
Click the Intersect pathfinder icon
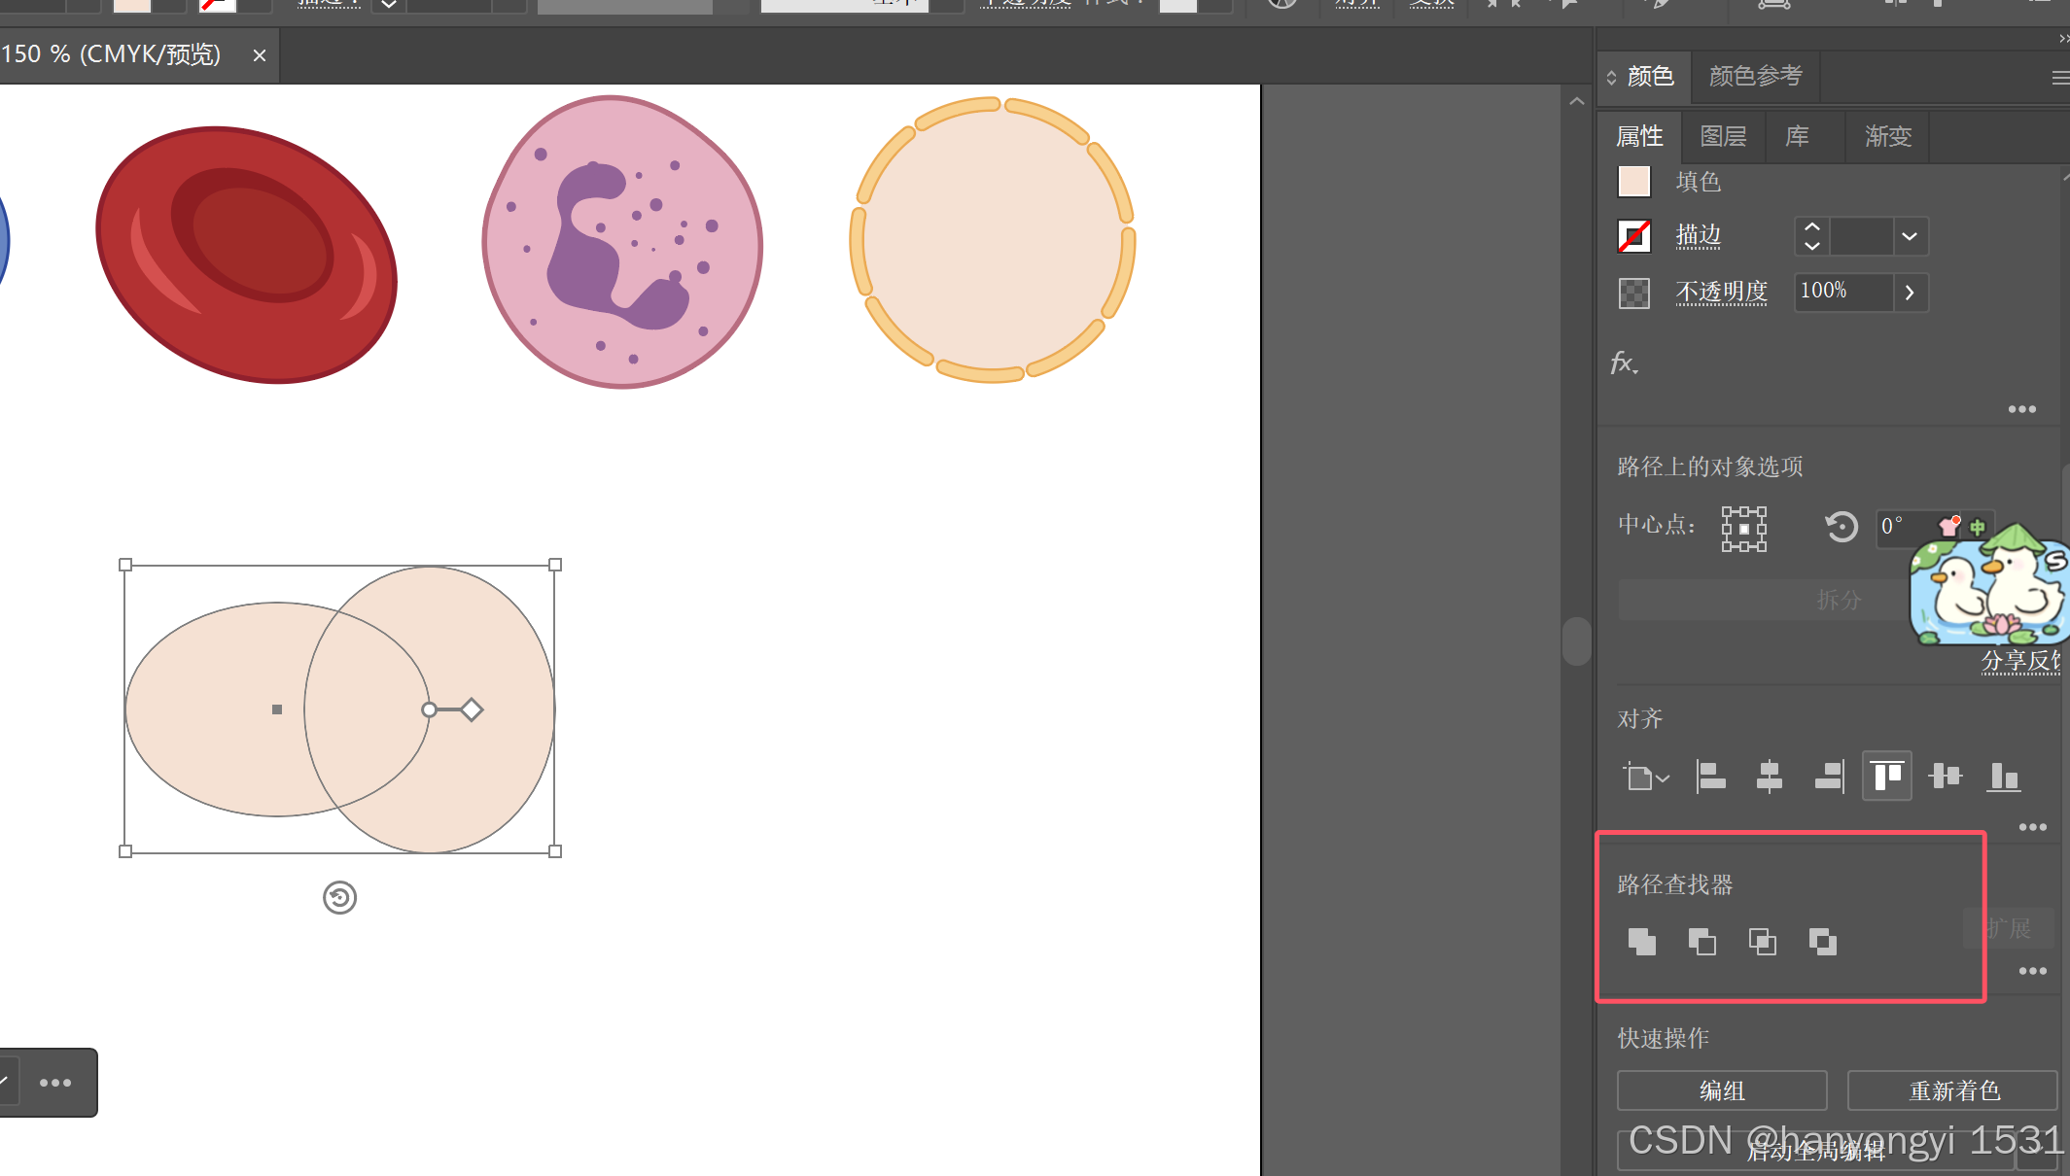1762,941
